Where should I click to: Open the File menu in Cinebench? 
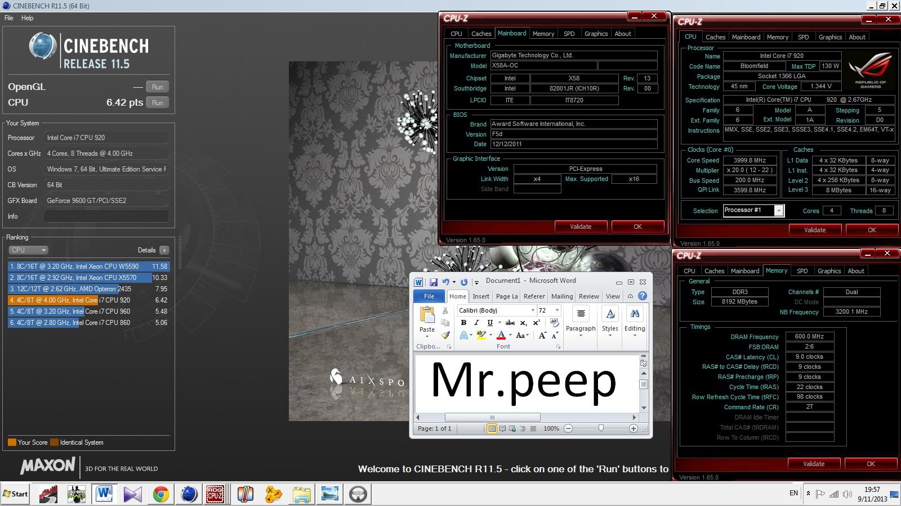[x=9, y=18]
